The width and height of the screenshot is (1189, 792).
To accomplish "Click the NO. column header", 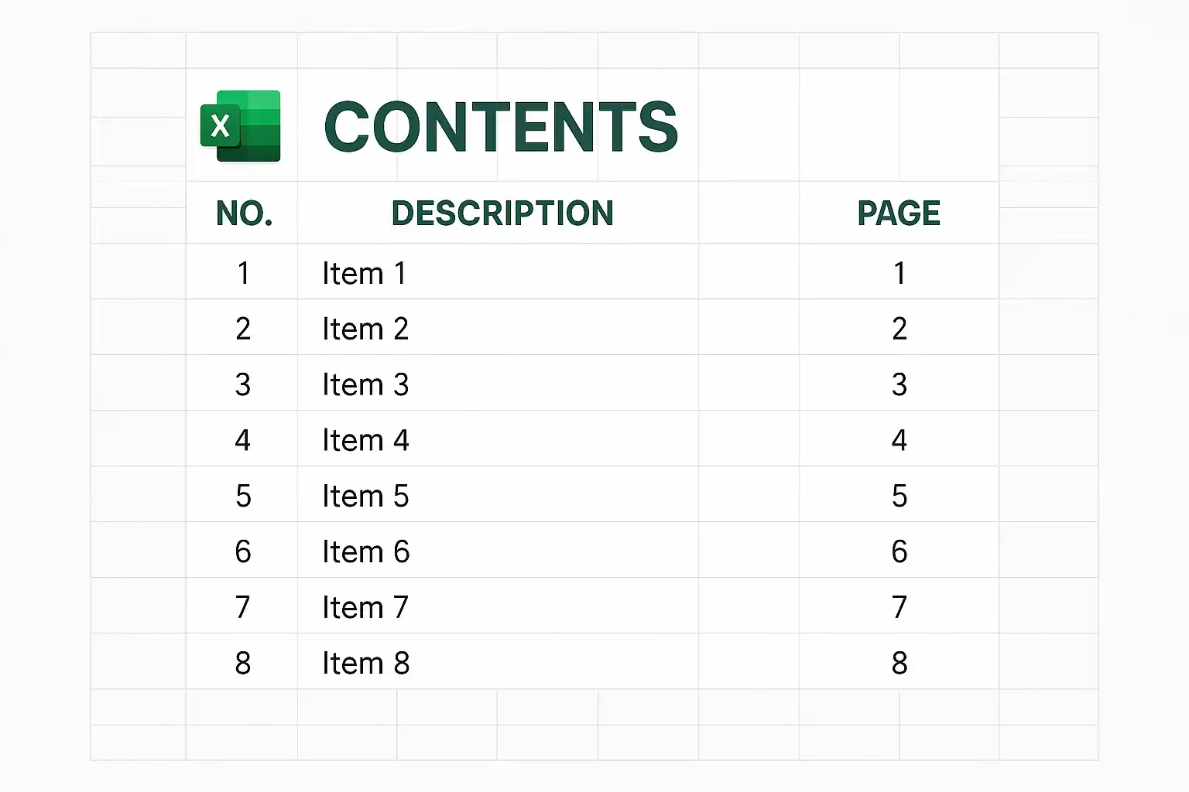I will pos(244,213).
